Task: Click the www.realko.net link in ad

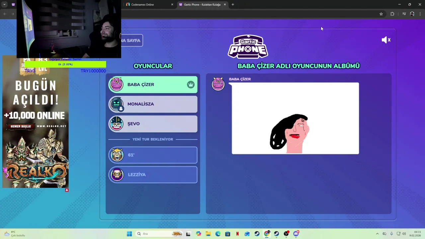Action: [x=51, y=126]
